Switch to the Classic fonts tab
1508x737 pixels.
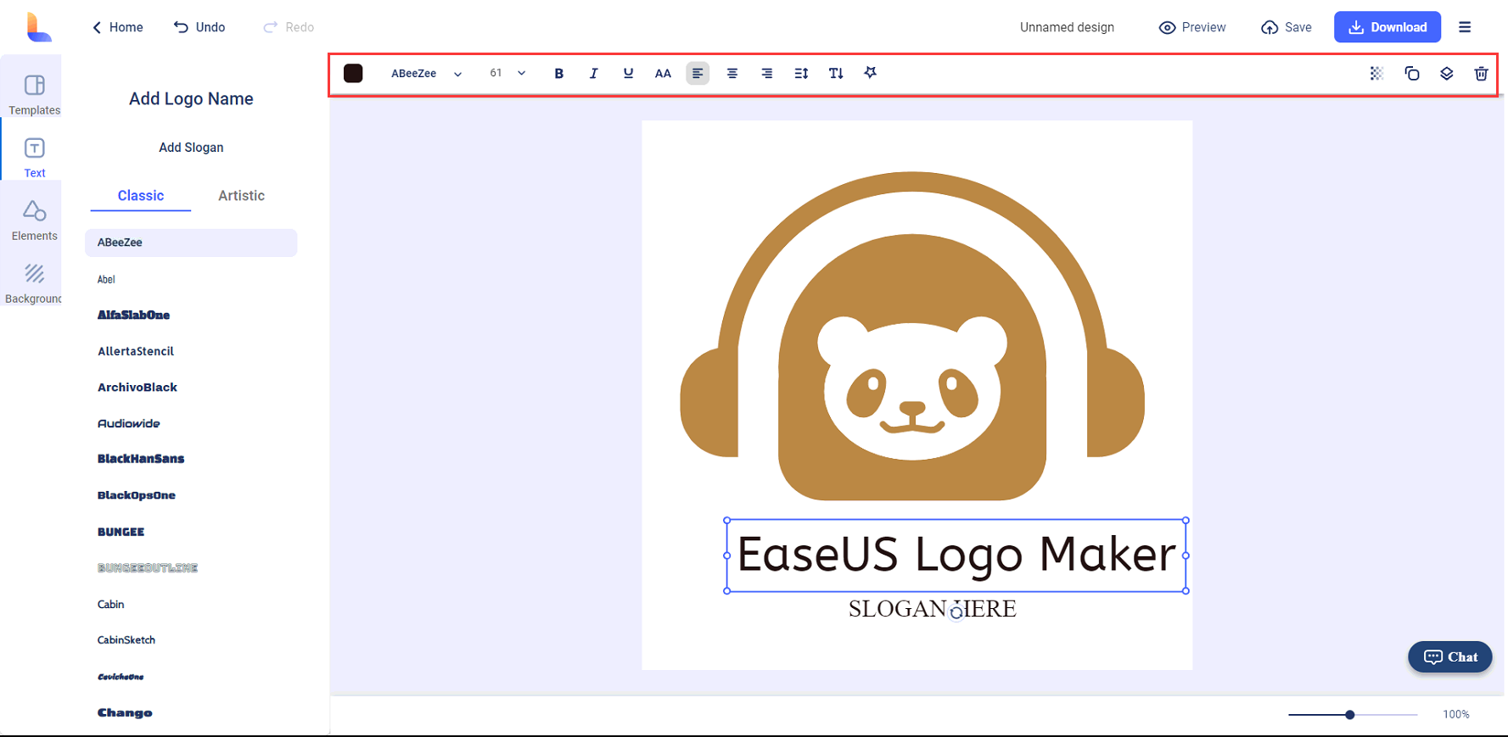141,196
